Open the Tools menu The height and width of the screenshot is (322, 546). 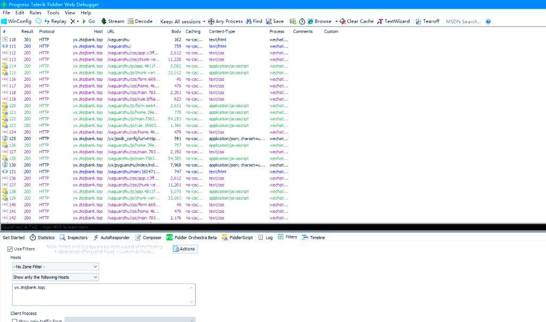pos(53,13)
